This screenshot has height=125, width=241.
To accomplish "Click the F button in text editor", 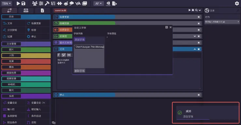I will point(59,55).
